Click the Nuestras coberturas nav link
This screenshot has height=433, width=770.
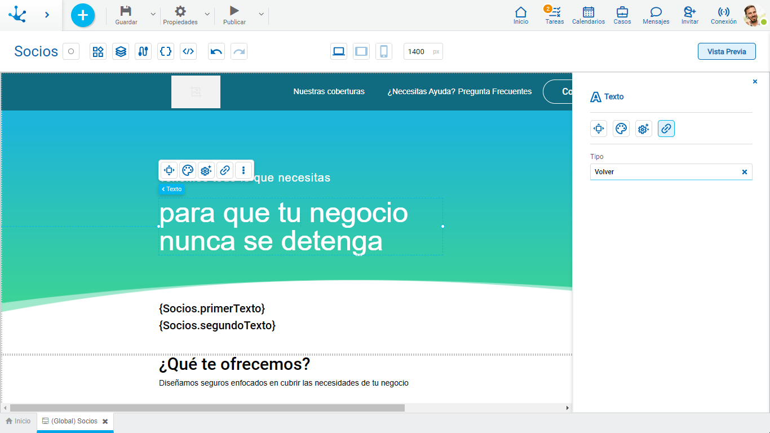pyautogui.click(x=329, y=91)
